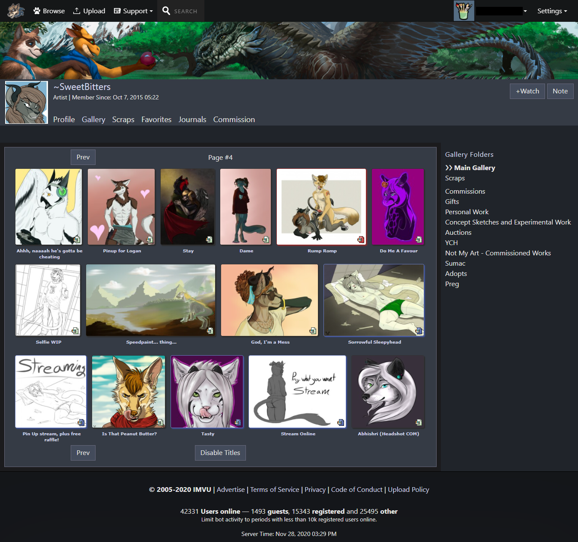This screenshot has width=578, height=542.
Task: Open the Terms of Service link
Action: (275, 489)
